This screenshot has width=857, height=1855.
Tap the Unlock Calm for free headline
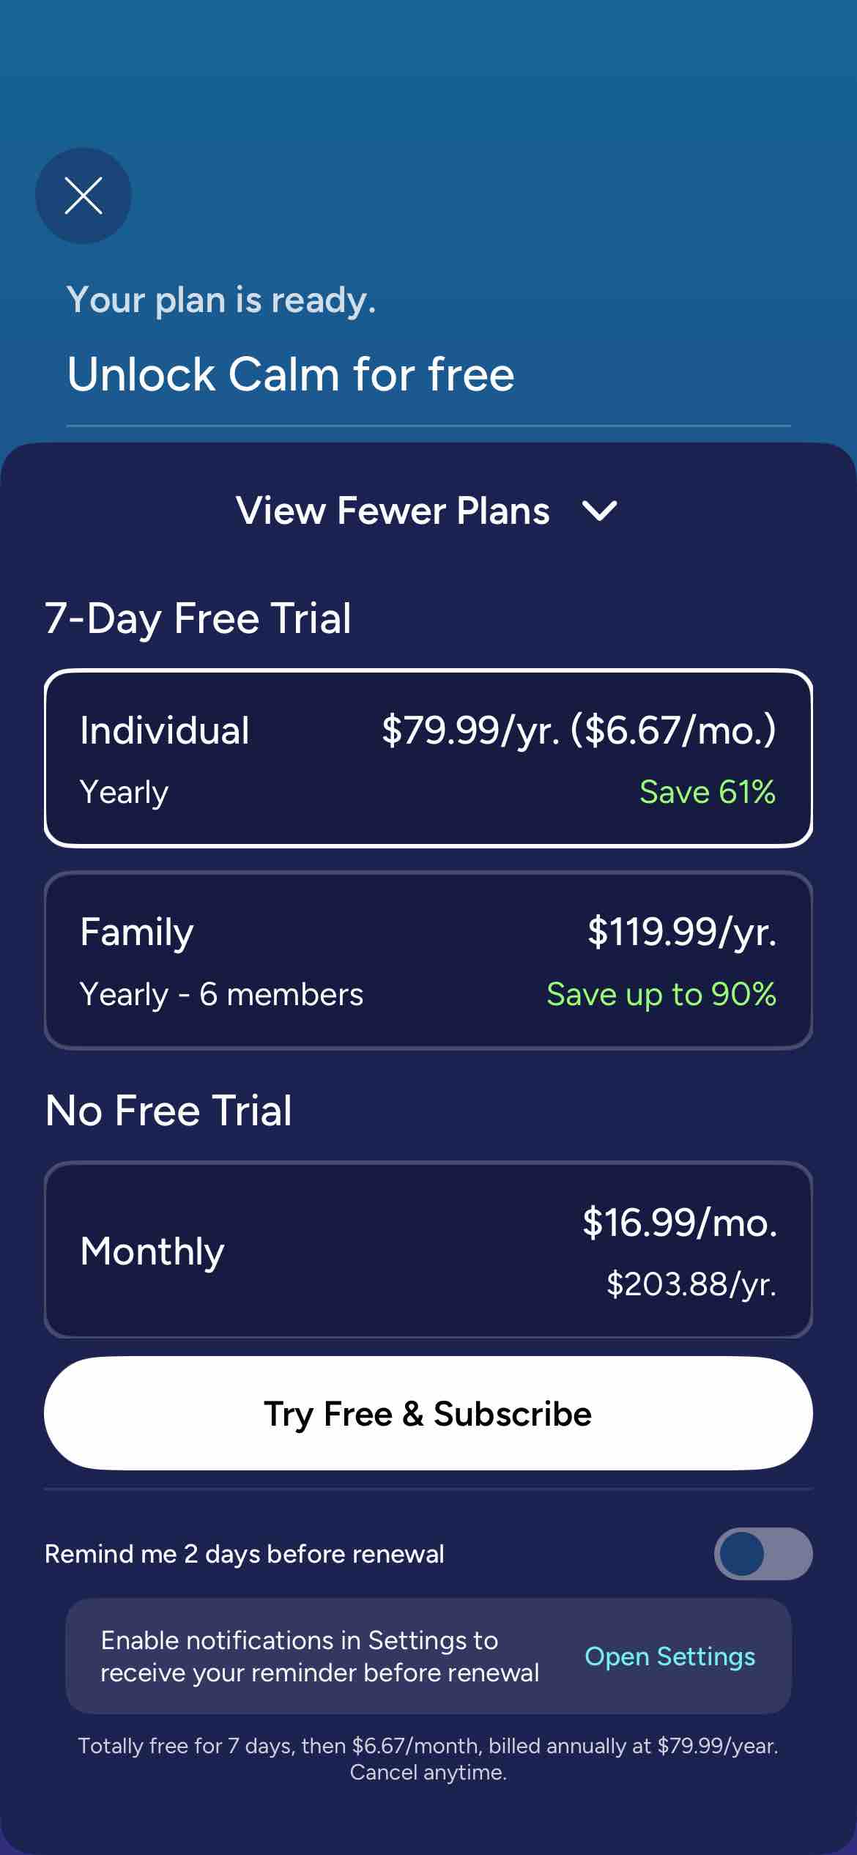tap(290, 374)
